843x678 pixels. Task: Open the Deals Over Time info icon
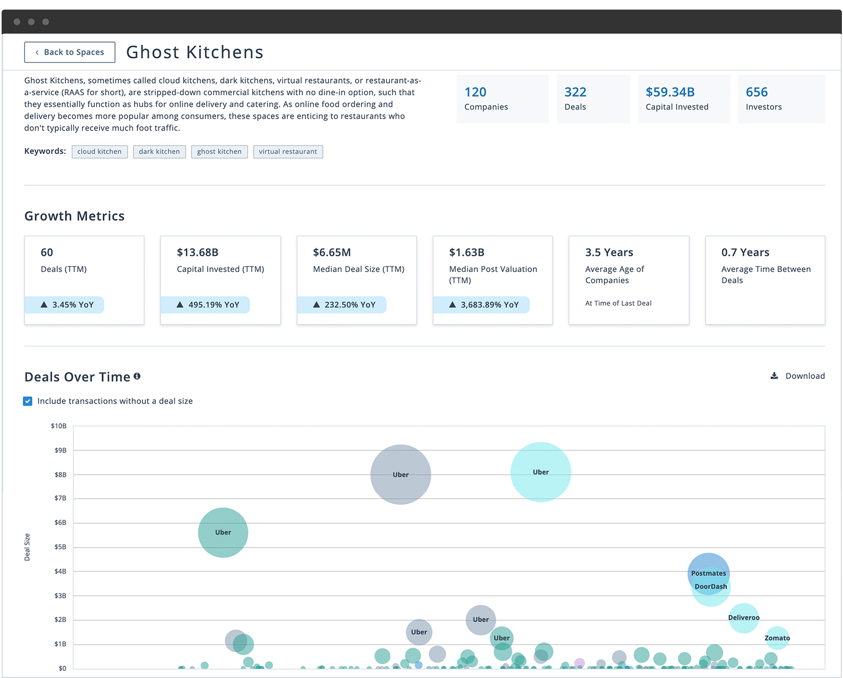pos(137,376)
